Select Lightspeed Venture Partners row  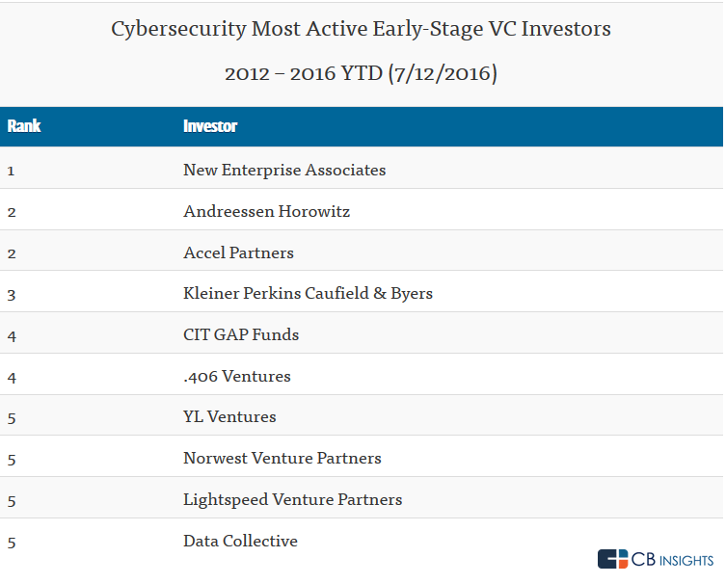coord(292,499)
